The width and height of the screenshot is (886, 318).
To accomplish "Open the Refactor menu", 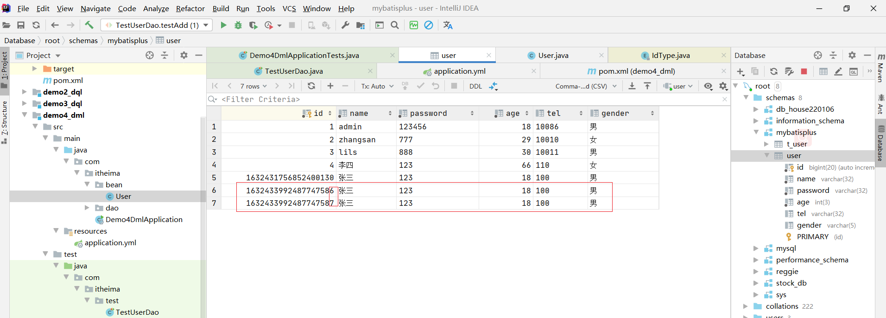I will pos(190,8).
